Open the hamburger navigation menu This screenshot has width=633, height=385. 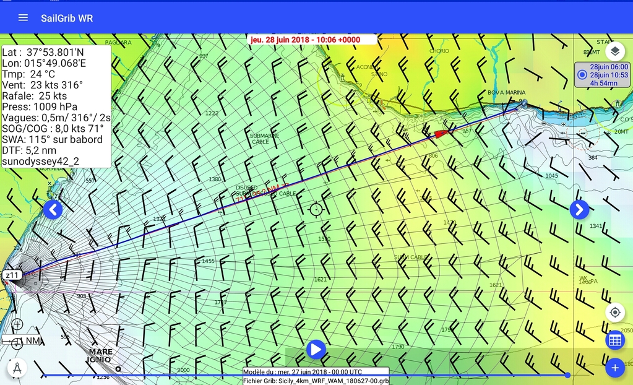pos(23,17)
